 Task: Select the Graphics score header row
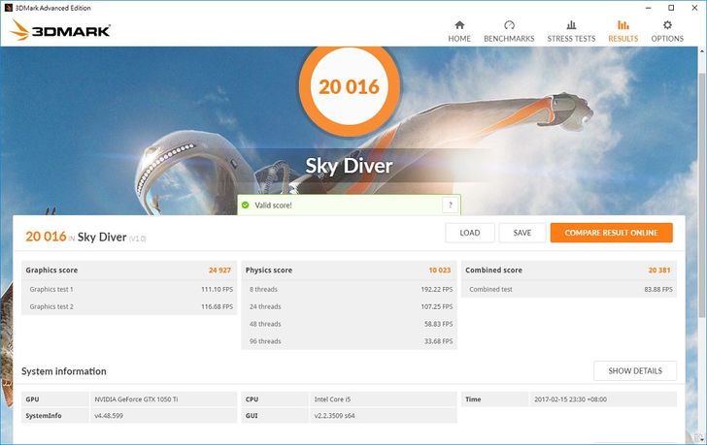129,270
